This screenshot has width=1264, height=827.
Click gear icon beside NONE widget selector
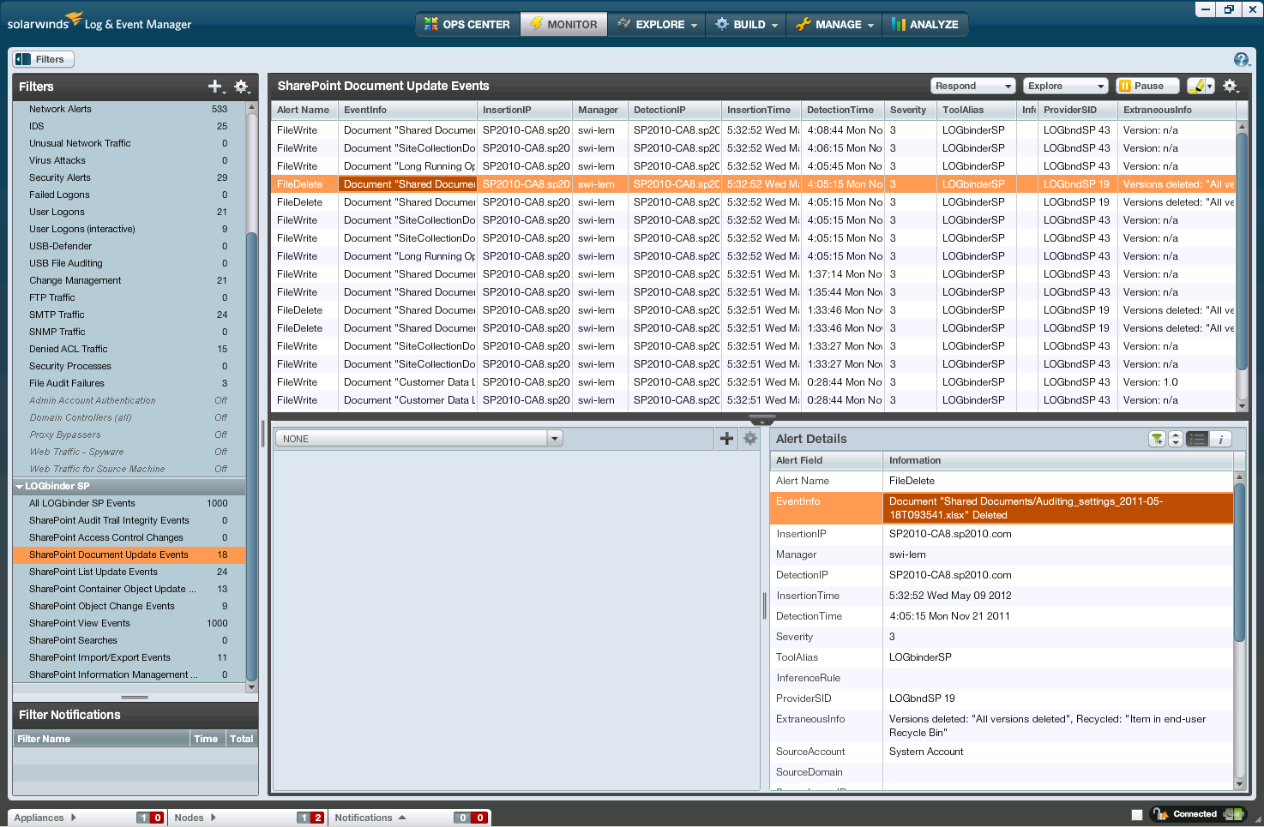click(750, 438)
